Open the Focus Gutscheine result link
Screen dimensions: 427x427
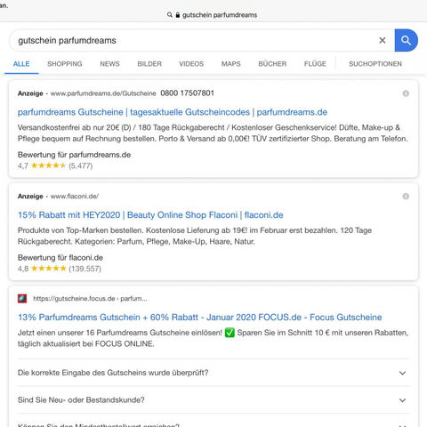click(200, 318)
